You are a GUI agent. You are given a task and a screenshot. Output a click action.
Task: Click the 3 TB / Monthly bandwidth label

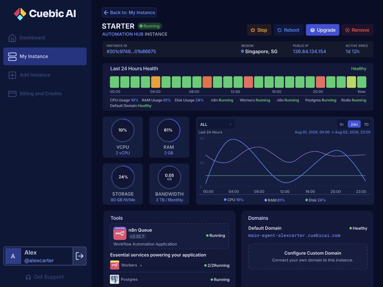[x=169, y=200]
